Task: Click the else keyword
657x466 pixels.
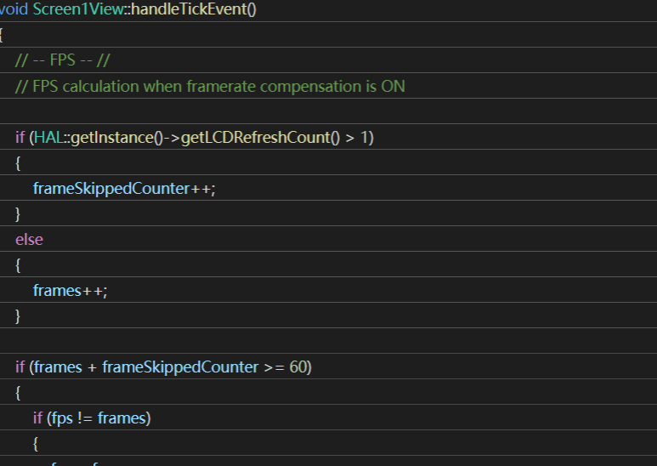Action: [29, 239]
